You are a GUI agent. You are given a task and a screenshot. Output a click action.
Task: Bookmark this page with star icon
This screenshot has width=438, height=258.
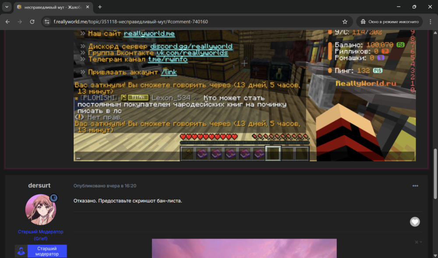click(x=345, y=21)
